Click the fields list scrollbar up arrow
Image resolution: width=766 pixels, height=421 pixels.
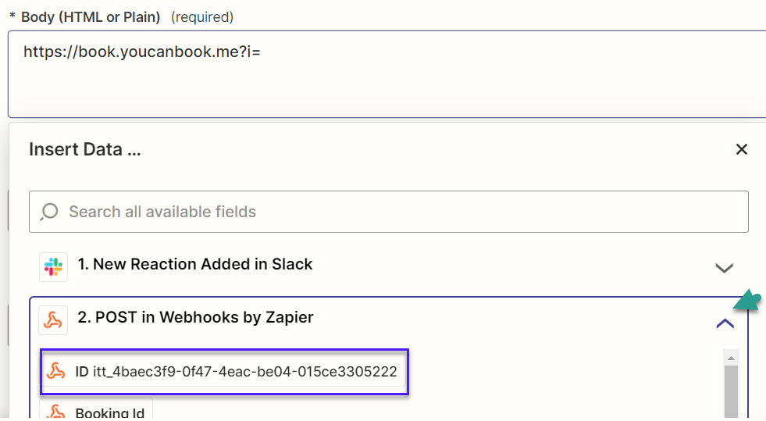(731, 358)
